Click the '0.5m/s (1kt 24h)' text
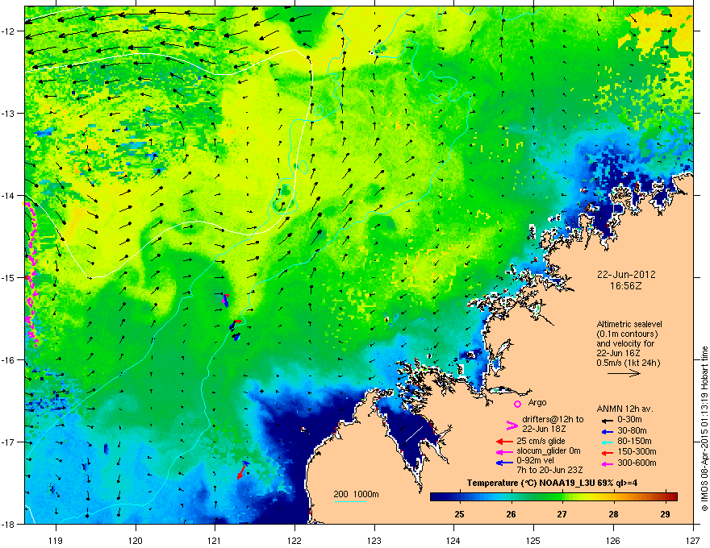 [628, 363]
